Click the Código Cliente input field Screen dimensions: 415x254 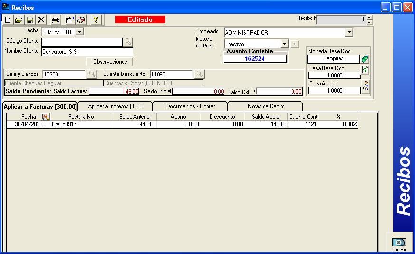[x=82, y=42]
